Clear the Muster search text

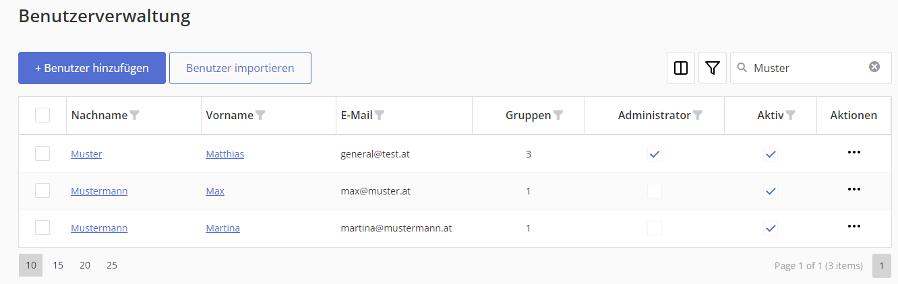tap(874, 67)
